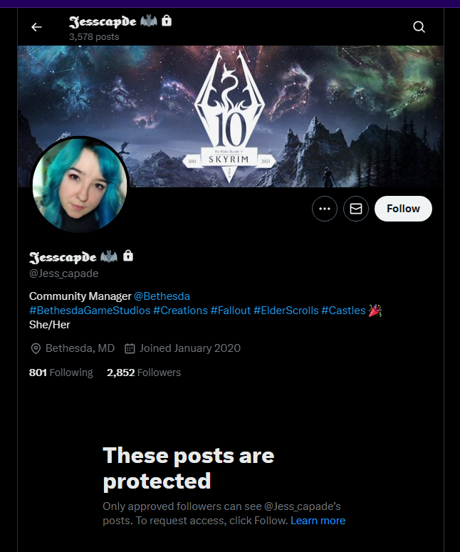460x552 pixels.
Task: View the 801 Following list
Action: [61, 373]
